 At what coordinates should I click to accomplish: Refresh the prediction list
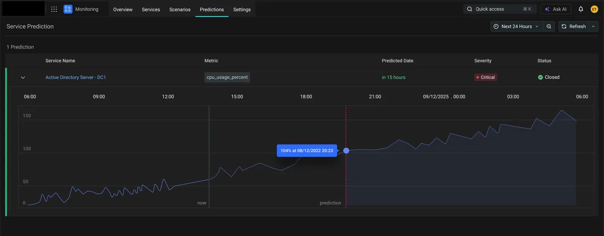pos(573,26)
